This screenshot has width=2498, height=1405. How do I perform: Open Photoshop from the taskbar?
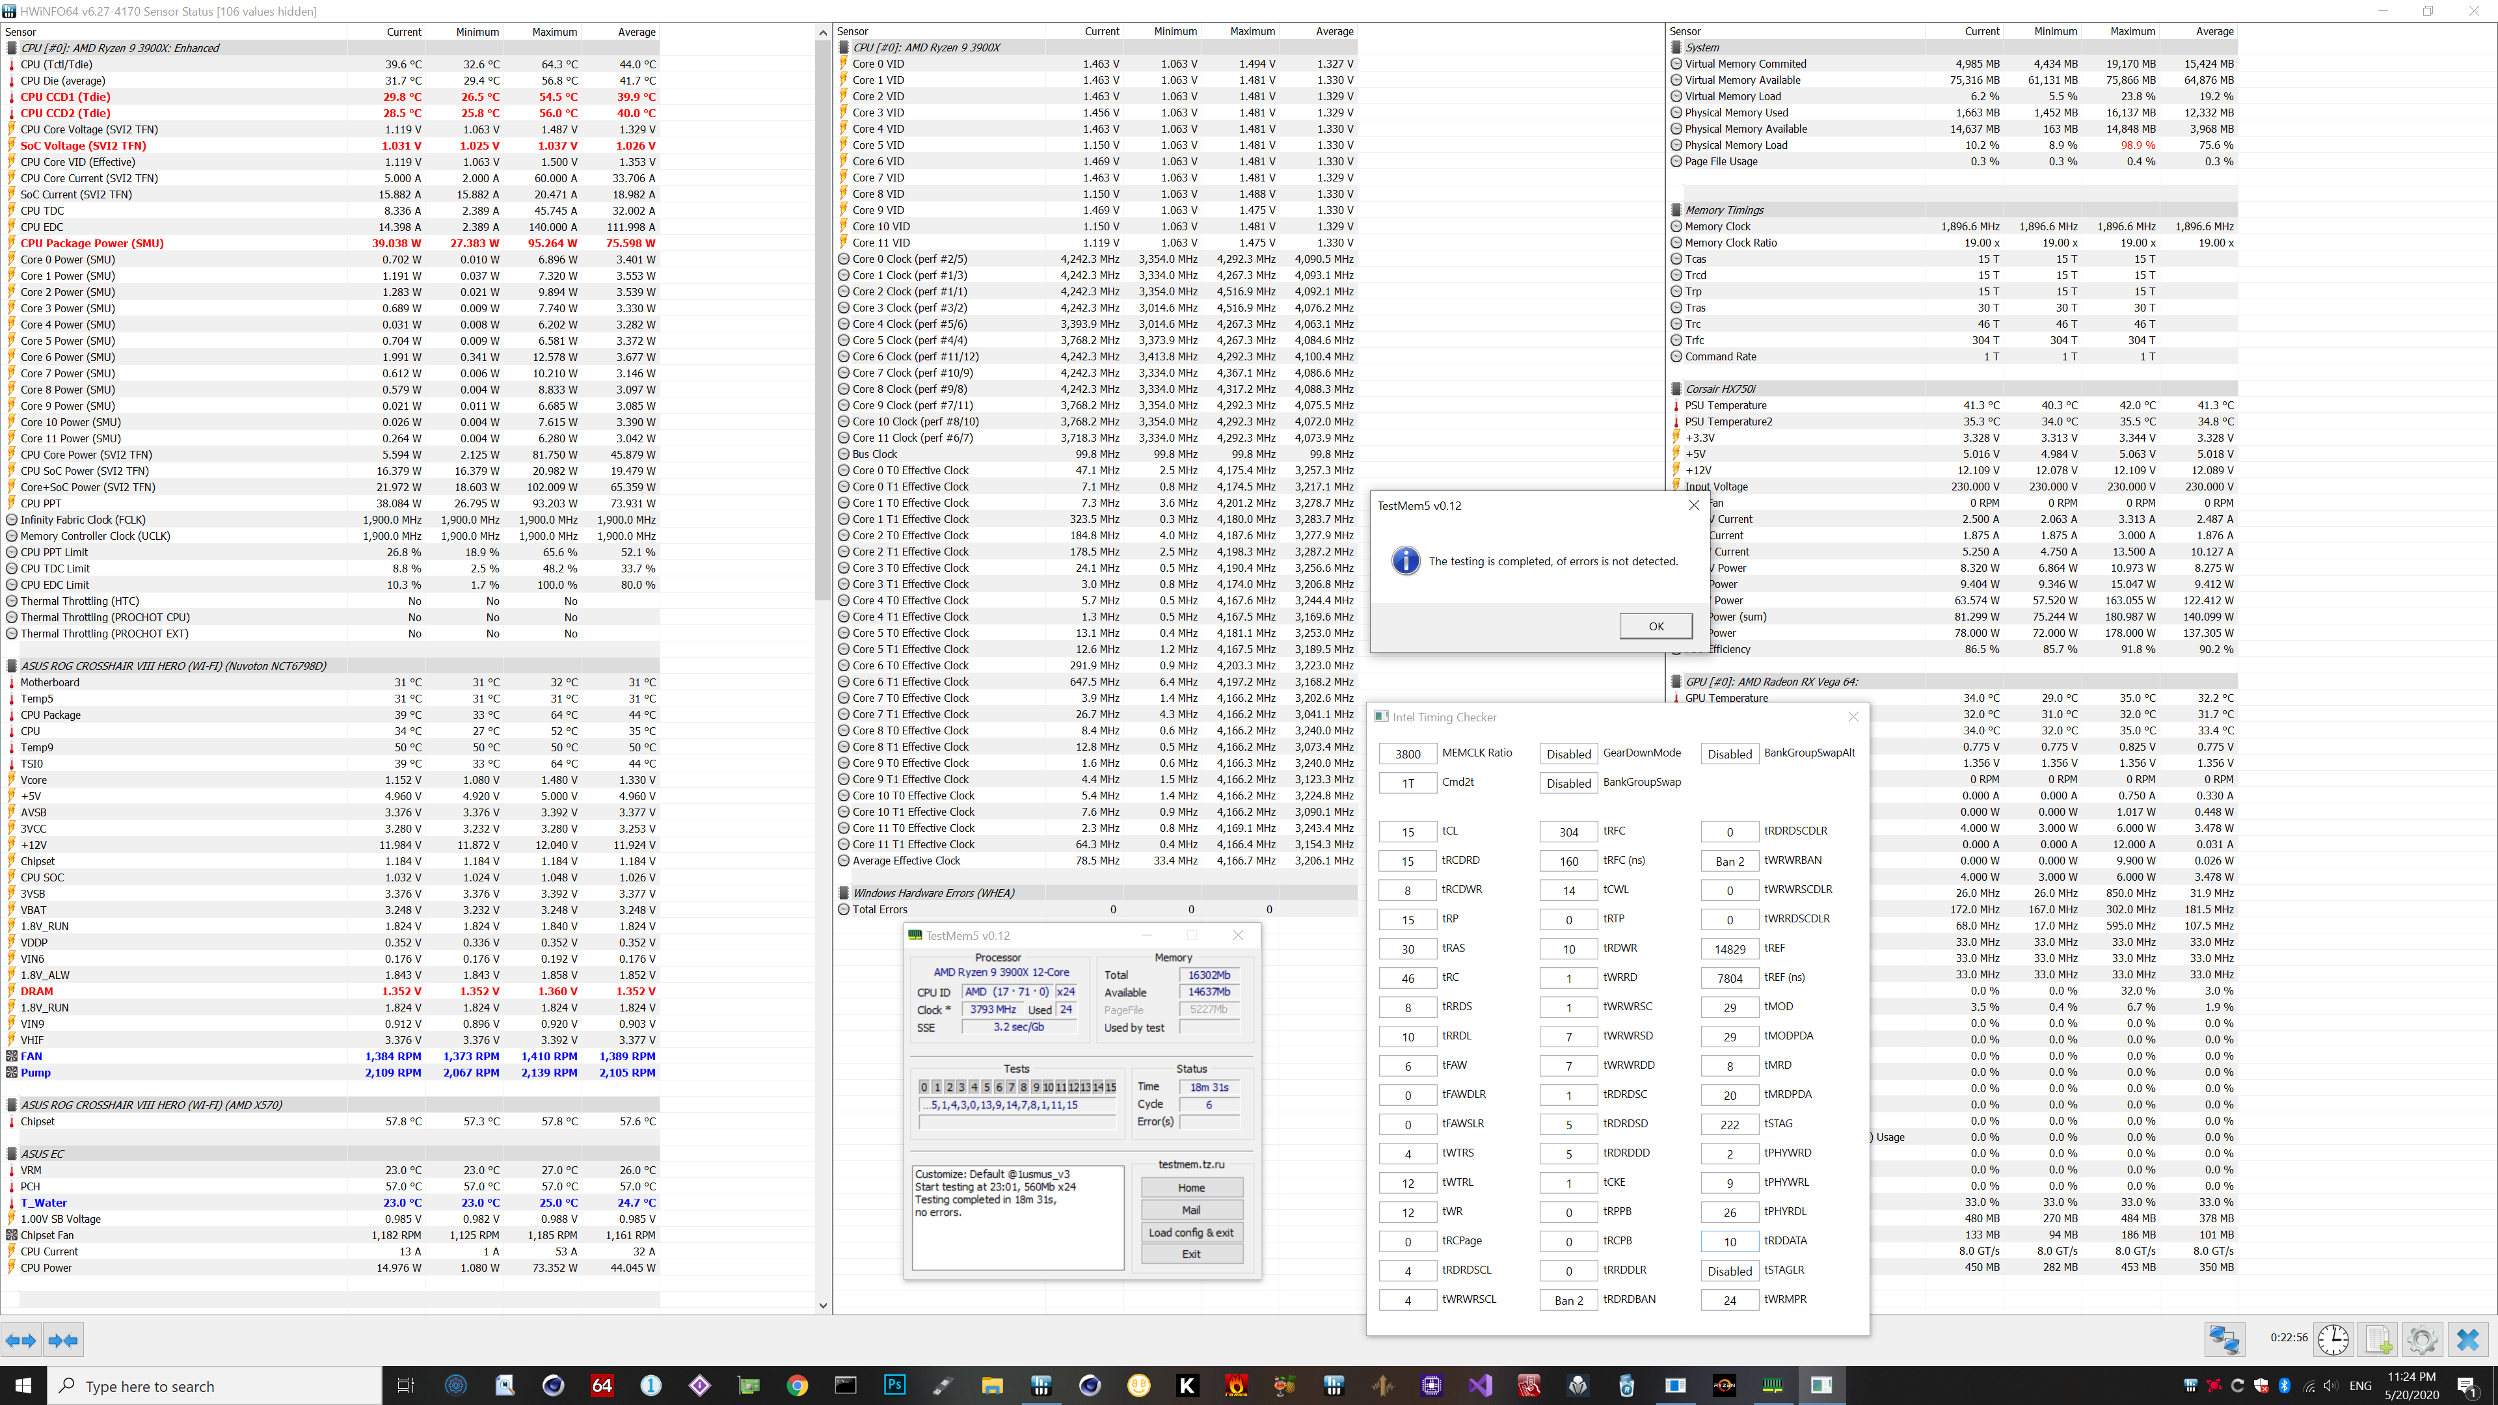pos(894,1385)
